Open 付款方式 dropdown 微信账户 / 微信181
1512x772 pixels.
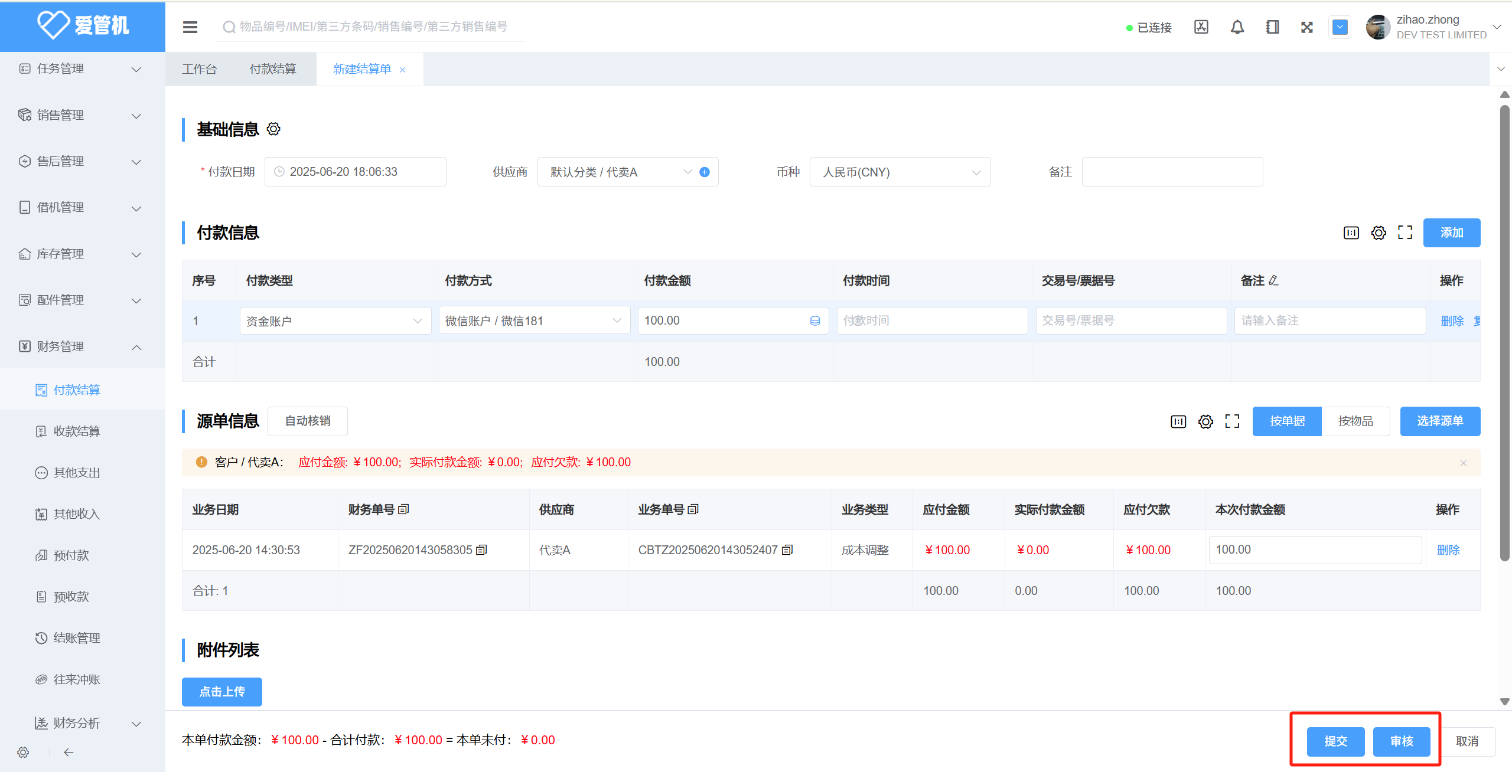(x=535, y=320)
